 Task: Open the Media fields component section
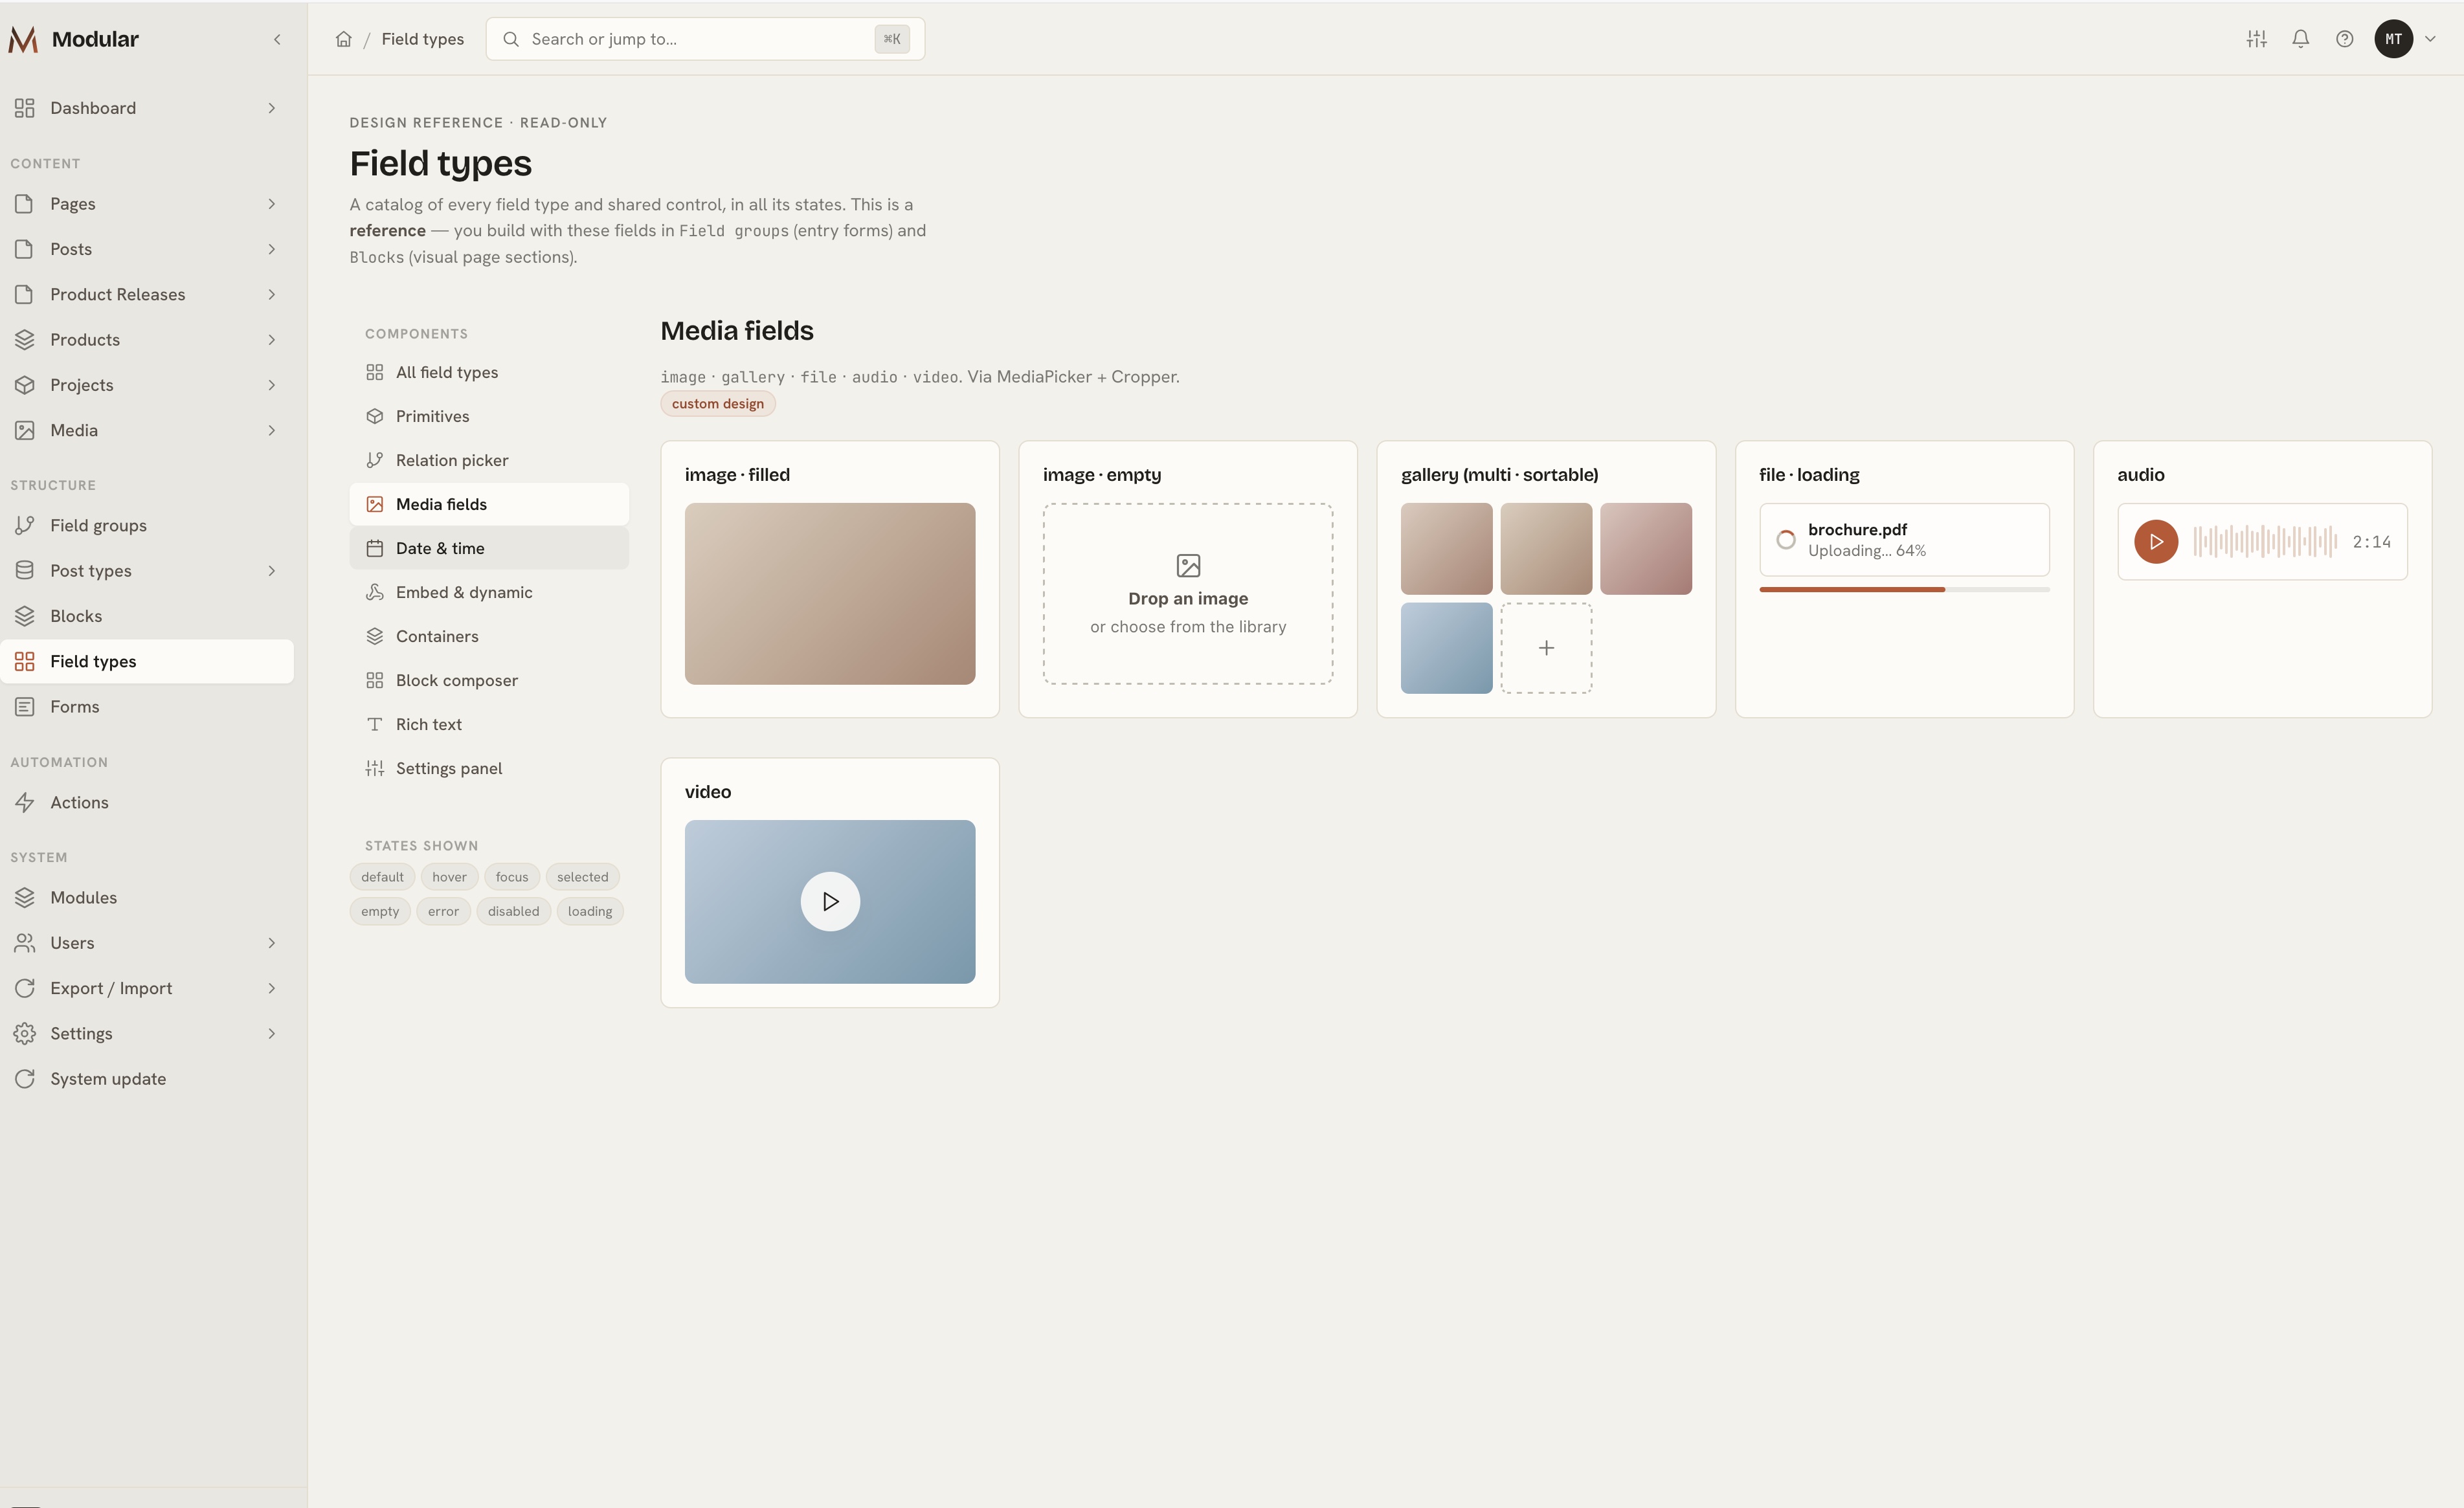tap(489, 504)
